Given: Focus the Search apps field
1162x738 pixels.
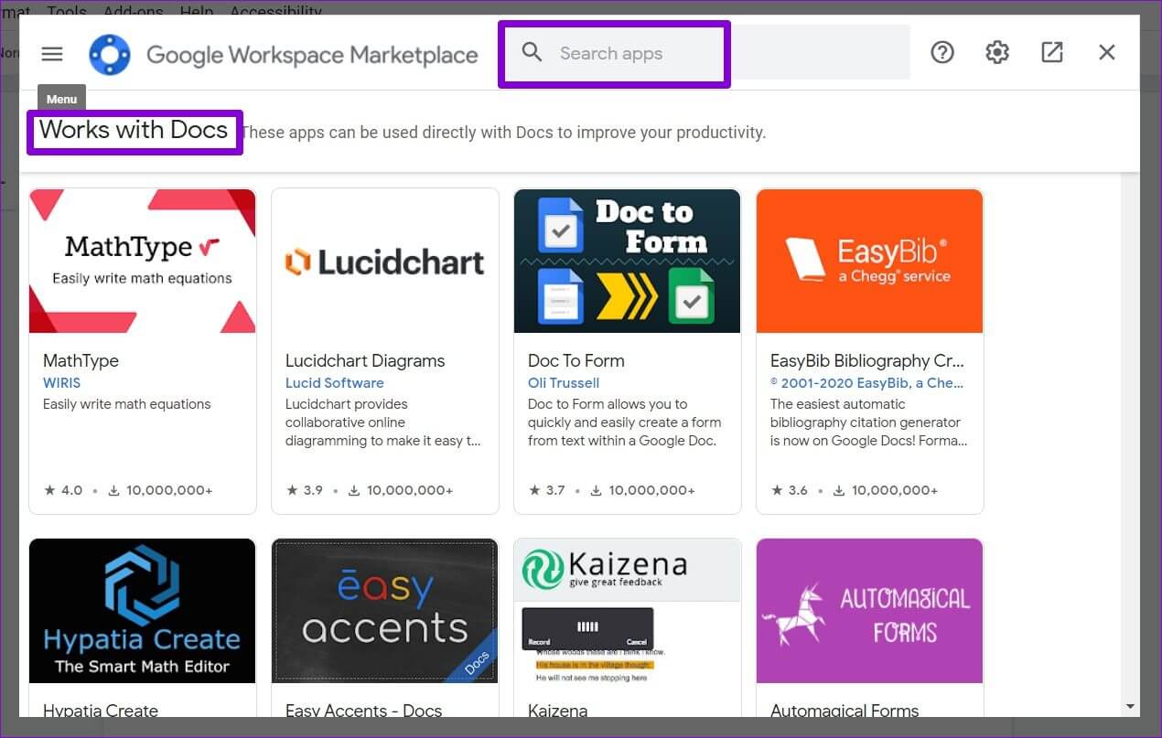Looking at the screenshot, I should [705, 53].
